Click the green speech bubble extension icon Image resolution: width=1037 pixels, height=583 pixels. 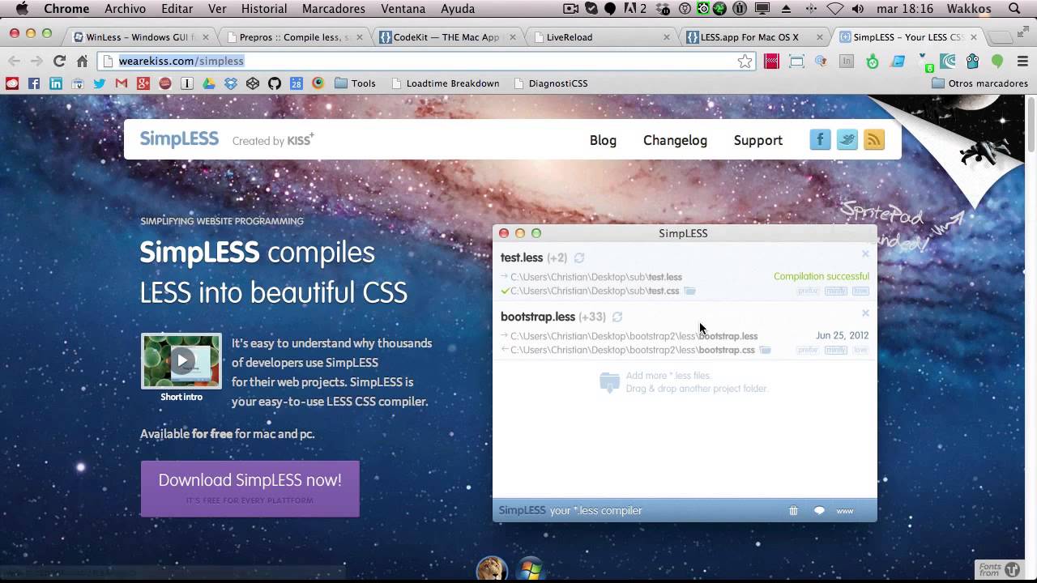click(x=997, y=62)
